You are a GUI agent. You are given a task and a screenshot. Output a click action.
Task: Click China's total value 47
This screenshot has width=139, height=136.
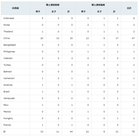click(133, 38)
